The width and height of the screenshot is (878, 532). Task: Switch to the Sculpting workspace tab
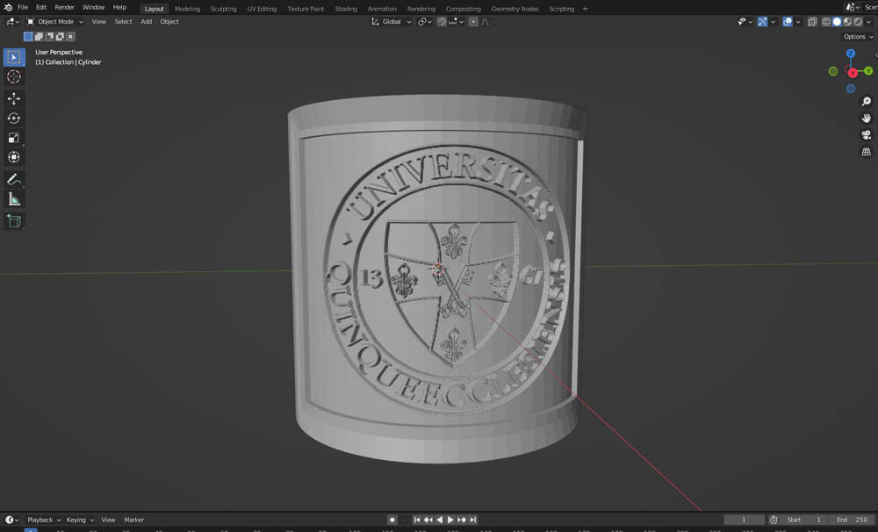click(223, 9)
